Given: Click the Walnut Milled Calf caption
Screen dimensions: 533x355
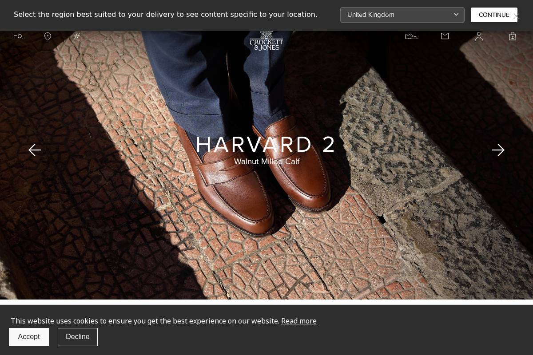Looking at the screenshot, I should coord(267,162).
